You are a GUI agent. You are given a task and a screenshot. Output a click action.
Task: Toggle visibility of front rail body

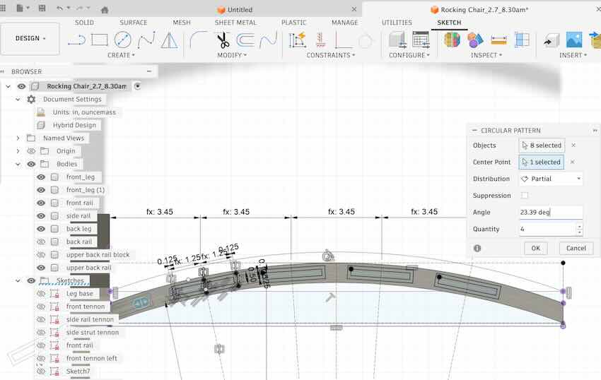pyautogui.click(x=41, y=203)
